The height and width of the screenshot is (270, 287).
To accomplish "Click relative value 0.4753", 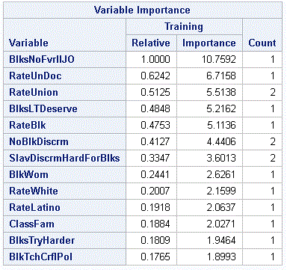I will pos(155,125).
